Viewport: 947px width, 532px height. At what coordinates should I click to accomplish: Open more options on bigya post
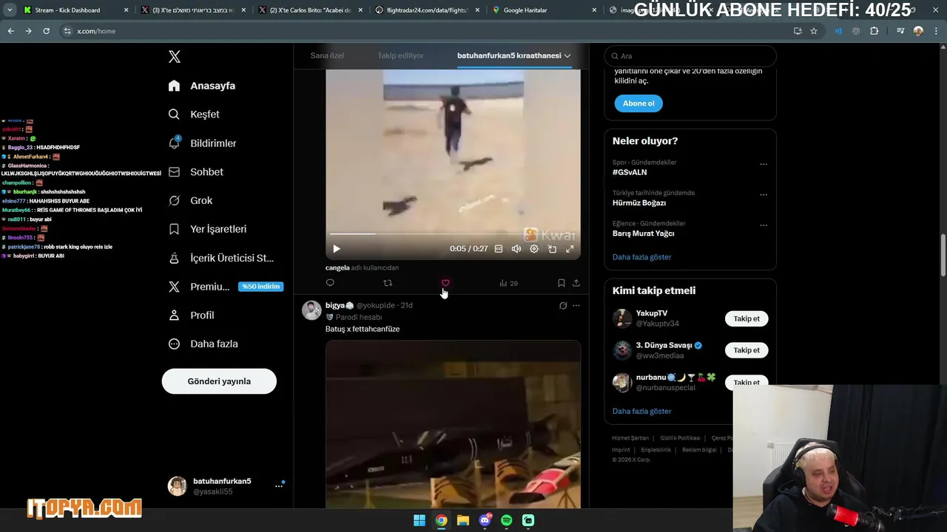pos(576,305)
